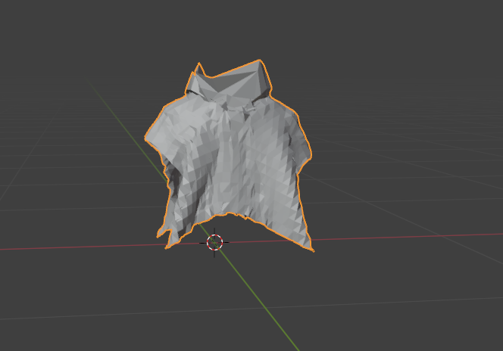
Task: Click the left shoulder of the cloak
Action: (161, 121)
